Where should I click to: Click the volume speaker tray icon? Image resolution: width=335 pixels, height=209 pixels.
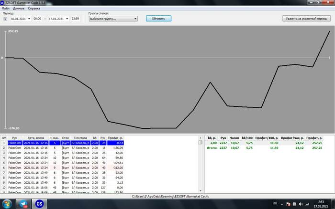tap(301, 204)
